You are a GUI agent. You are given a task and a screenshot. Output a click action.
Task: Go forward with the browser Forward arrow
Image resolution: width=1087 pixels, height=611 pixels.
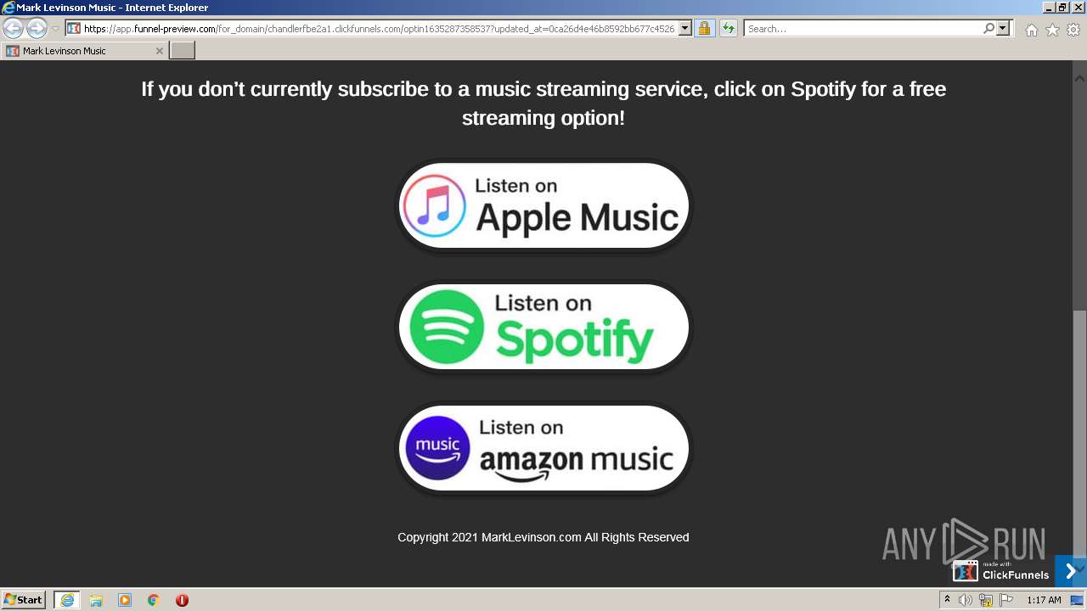pyautogui.click(x=37, y=28)
